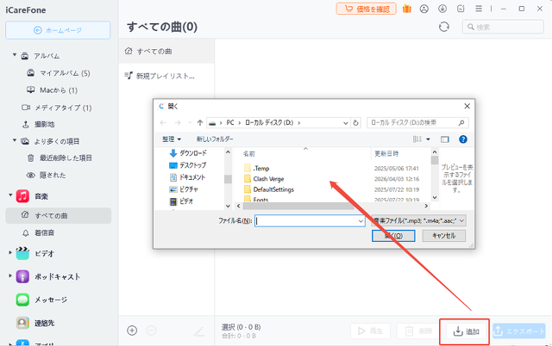Viewport: 552px width, 346px height.
Task: Click the 再生 play button
Action: (370, 331)
